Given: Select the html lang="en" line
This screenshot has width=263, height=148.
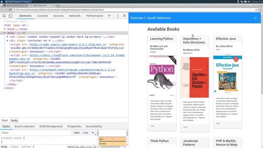Looking at the screenshot, I should [16, 25].
